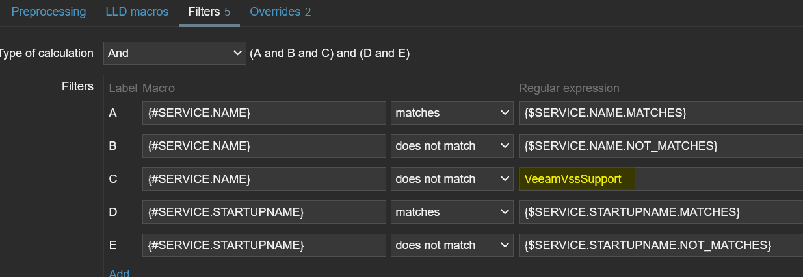The height and width of the screenshot is (277, 803).
Task: Click the {$SERVICE.STARTUPNAME.NOT_MATCHES} regular expression field
Action: tap(660, 245)
